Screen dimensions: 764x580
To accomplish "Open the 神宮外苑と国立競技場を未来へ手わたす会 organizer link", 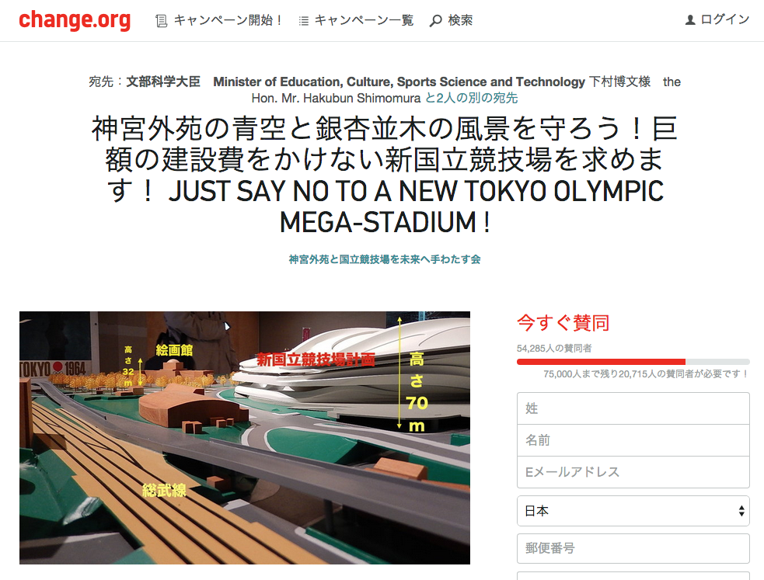I will (x=385, y=259).
